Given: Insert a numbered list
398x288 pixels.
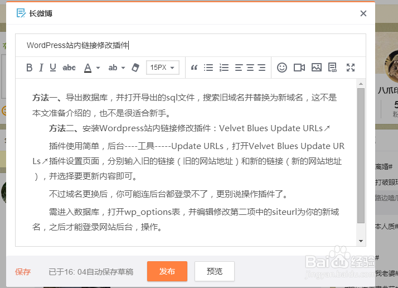Looking at the screenshot, I should [x=224, y=68].
